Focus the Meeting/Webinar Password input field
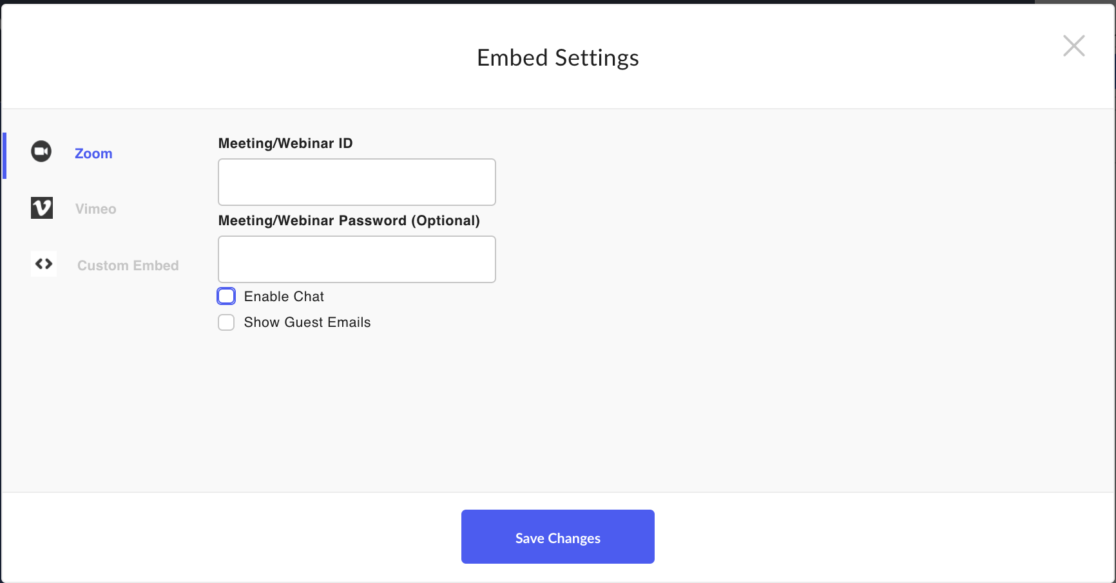The height and width of the screenshot is (583, 1116). [357, 259]
